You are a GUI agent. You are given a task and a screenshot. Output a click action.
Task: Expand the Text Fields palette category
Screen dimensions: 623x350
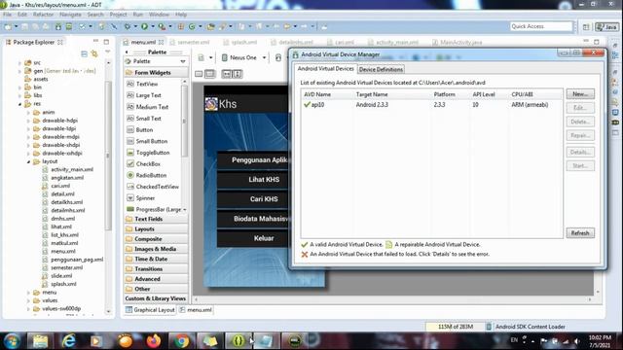pos(156,219)
